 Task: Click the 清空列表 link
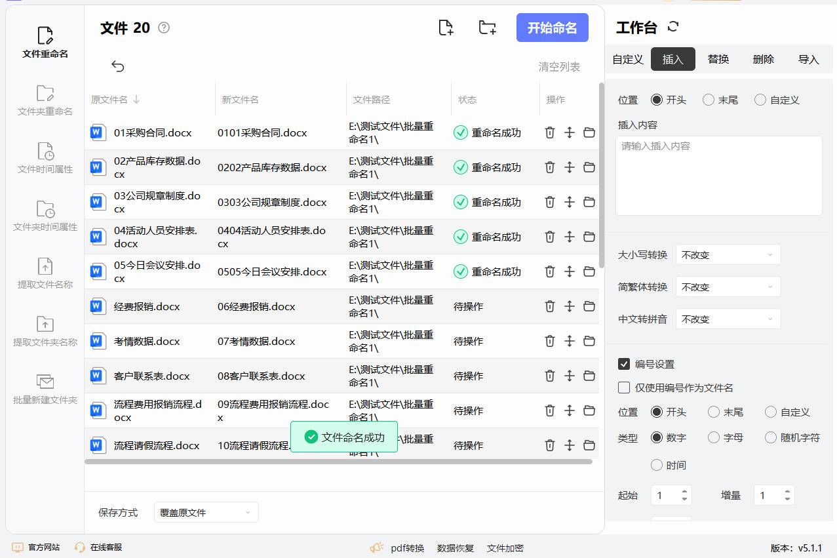click(x=559, y=67)
